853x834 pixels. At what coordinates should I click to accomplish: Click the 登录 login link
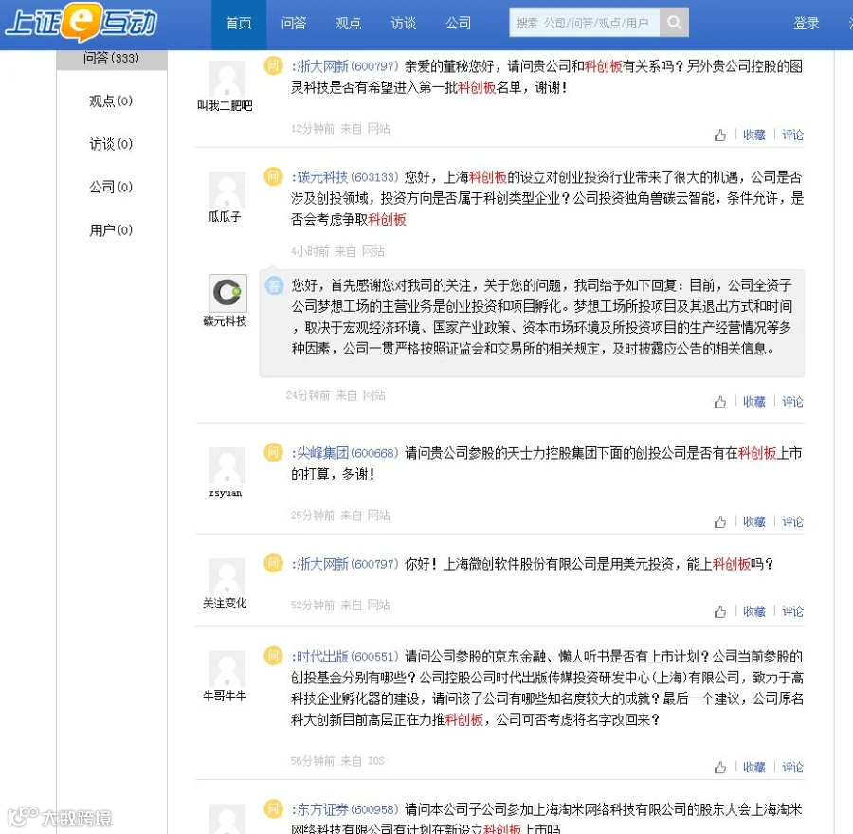click(807, 24)
